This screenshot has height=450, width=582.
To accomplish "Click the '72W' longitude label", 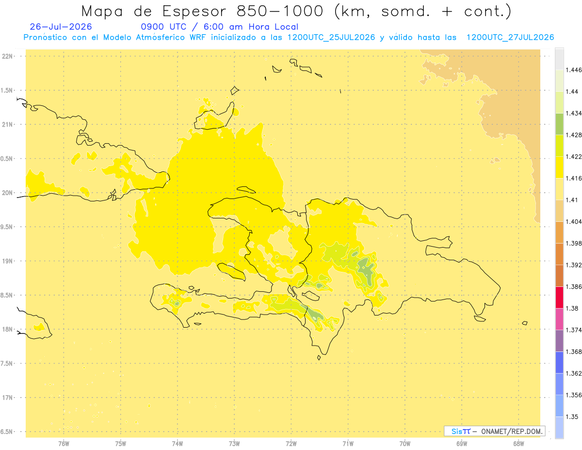I will 291,443.
